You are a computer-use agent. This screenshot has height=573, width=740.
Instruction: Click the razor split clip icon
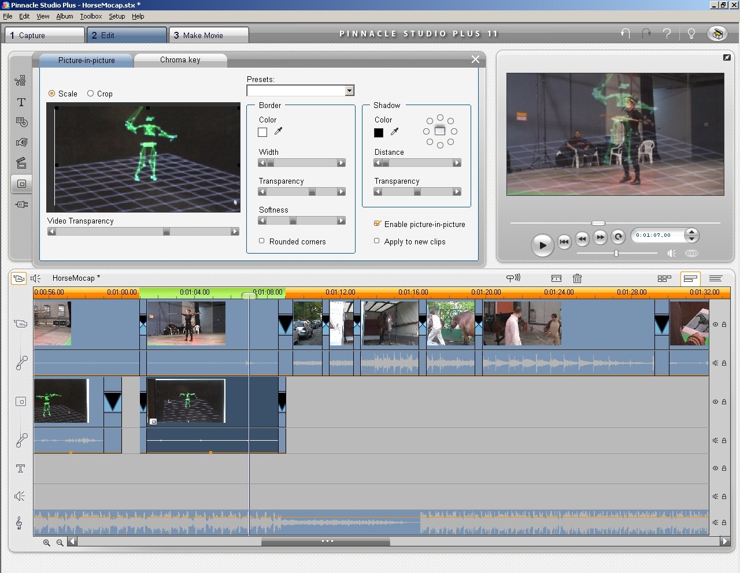click(x=556, y=278)
